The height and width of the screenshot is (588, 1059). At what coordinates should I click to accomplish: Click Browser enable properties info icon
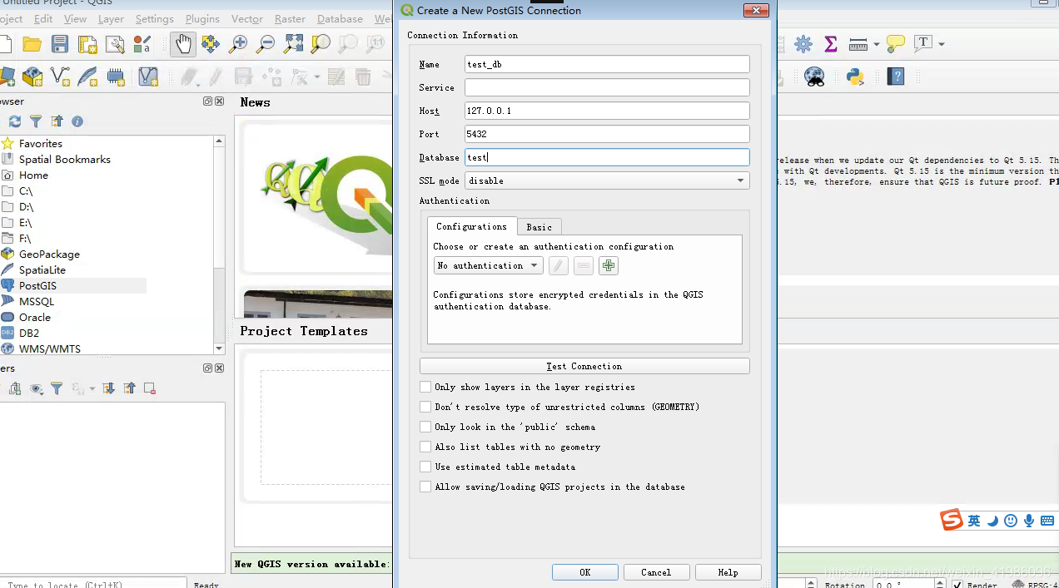point(77,121)
